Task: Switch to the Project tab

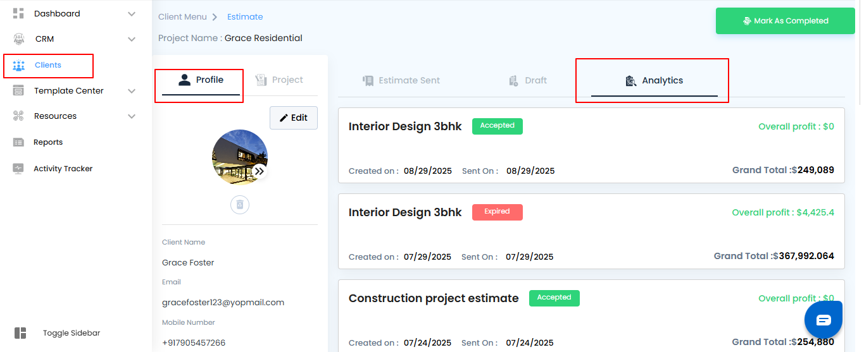Action: point(279,80)
